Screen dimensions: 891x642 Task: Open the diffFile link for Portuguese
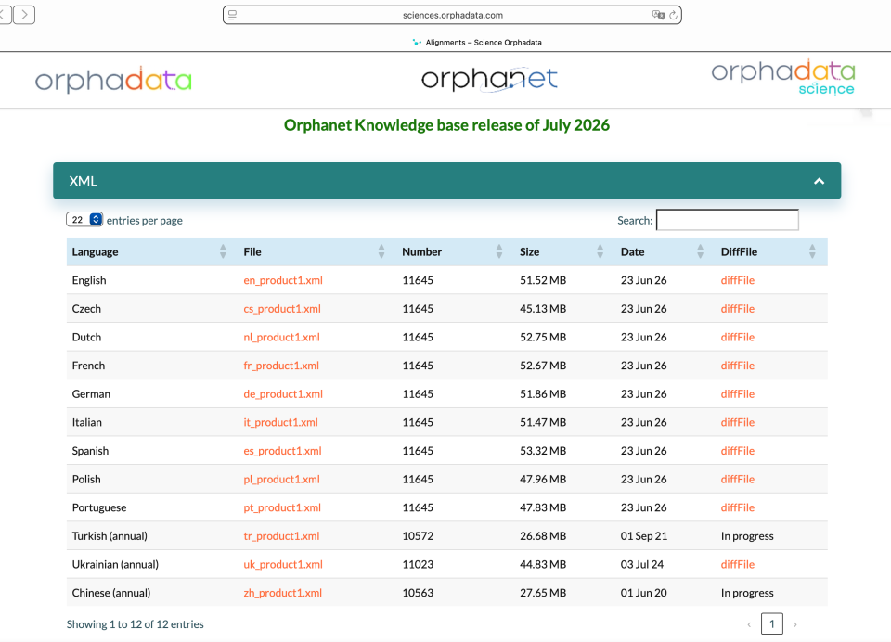point(738,507)
